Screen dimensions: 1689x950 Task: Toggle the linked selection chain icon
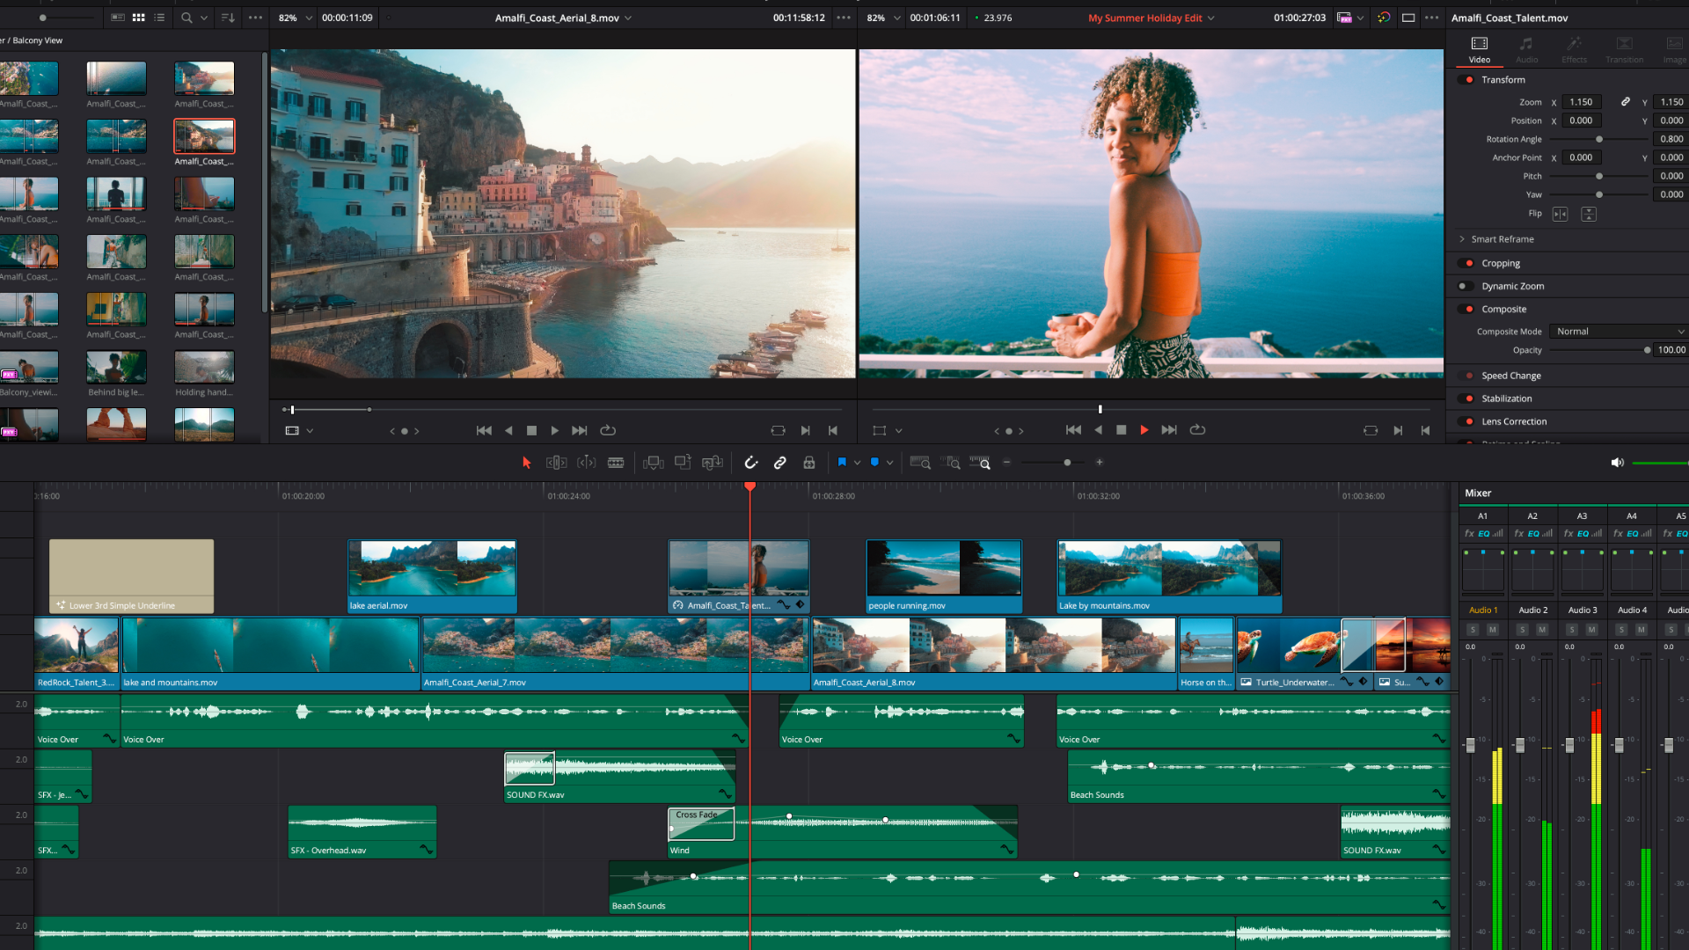coord(779,463)
